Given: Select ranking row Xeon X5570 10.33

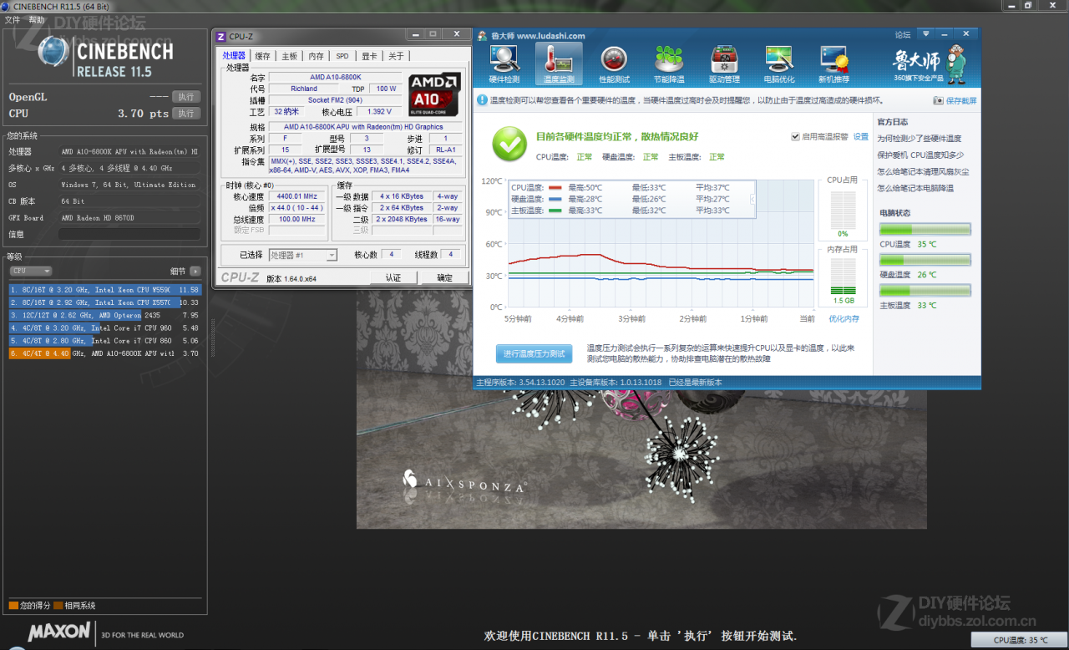Looking at the screenshot, I should coord(105,302).
